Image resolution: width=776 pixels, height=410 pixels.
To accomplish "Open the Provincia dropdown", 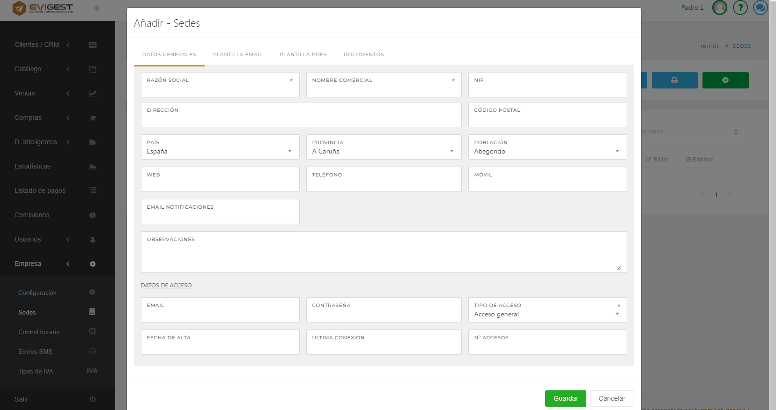I will pyautogui.click(x=383, y=151).
